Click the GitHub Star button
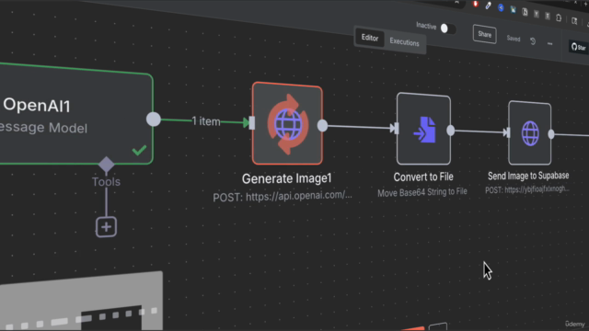Image resolution: width=589 pixels, height=331 pixels. [579, 47]
